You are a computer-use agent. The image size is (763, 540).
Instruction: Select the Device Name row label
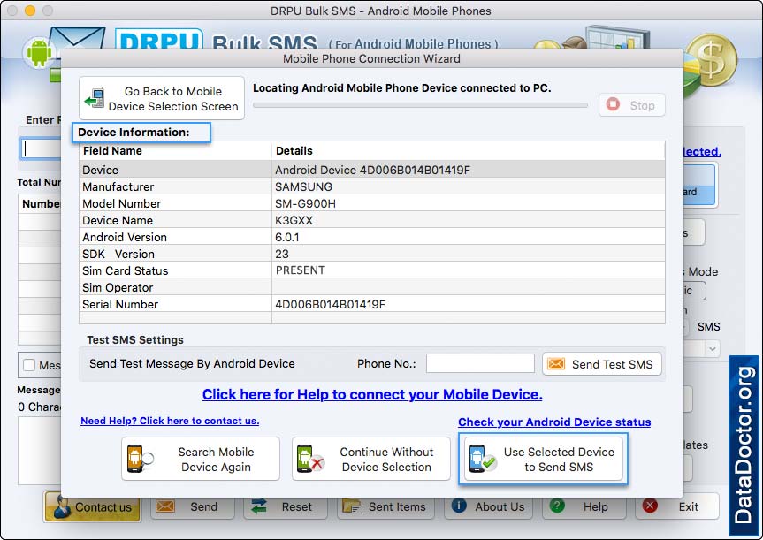118,220
